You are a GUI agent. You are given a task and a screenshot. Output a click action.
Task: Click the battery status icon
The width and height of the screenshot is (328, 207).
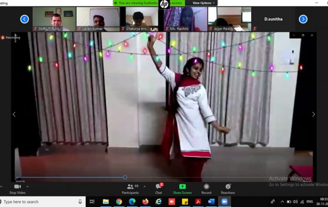(289, 201)
